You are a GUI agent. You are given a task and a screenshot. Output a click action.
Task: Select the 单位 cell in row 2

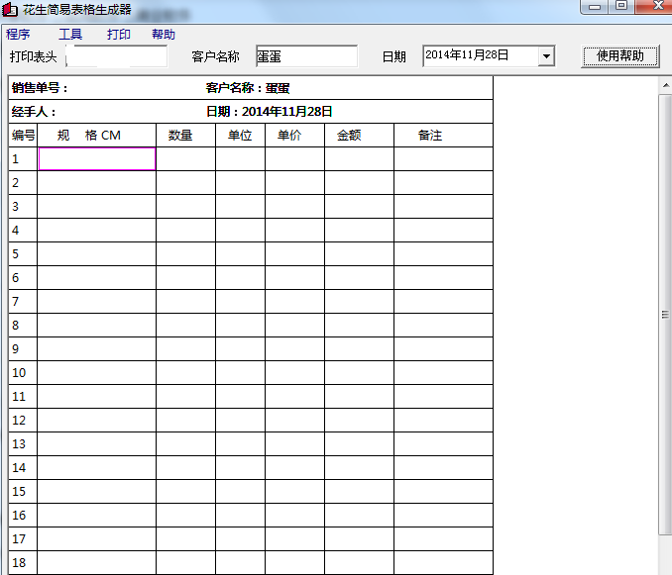click(241, 183)
